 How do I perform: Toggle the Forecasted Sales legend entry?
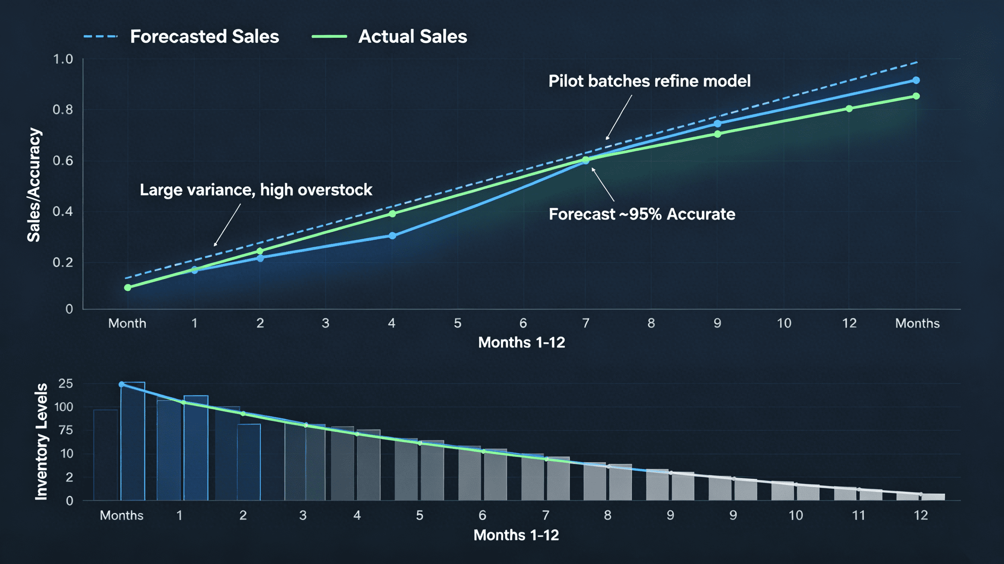click(x=181, y=37)
